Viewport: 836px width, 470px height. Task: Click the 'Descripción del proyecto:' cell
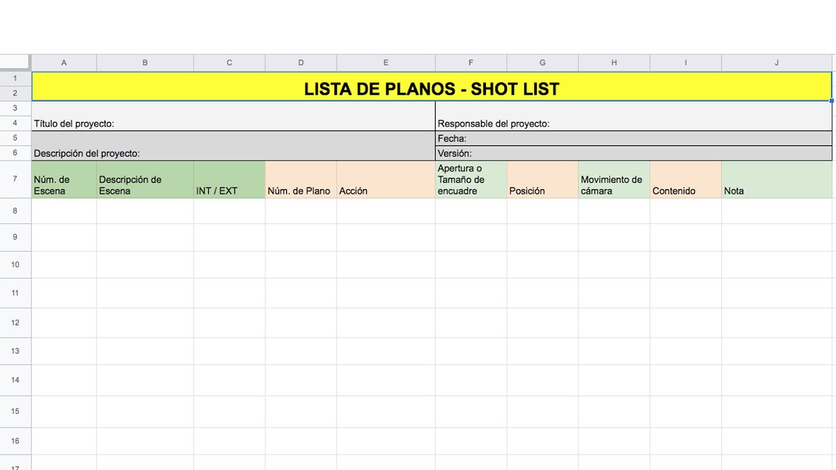click(x=233, y=146)
